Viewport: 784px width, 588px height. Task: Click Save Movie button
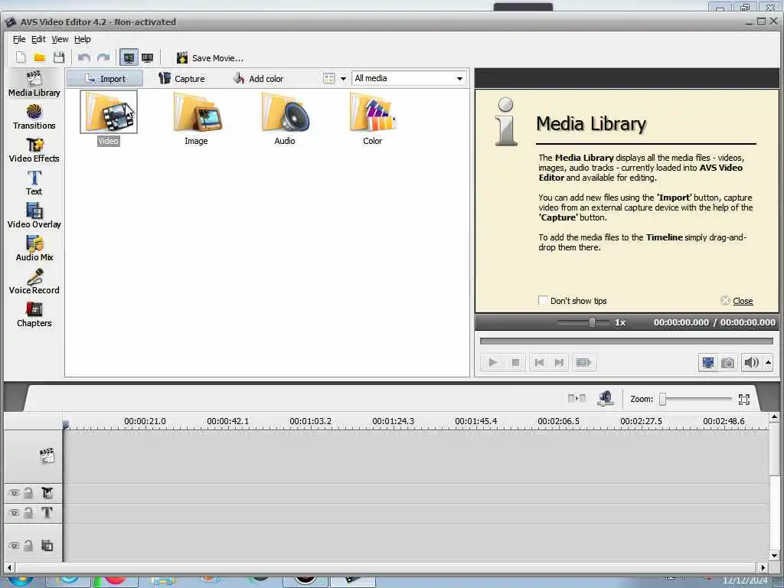[210, 58]
